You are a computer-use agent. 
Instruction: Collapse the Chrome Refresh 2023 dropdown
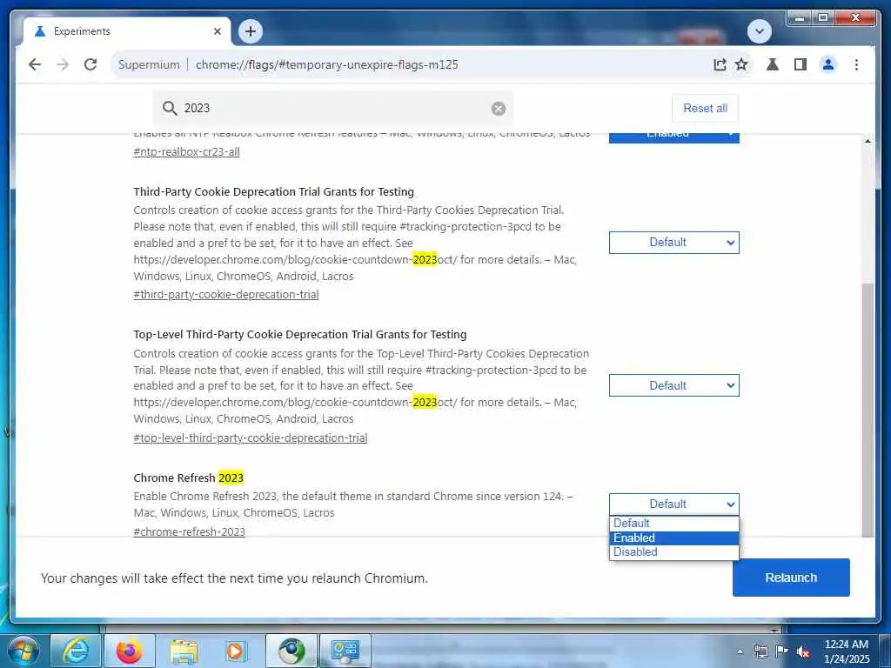click(x=674, y=504)
